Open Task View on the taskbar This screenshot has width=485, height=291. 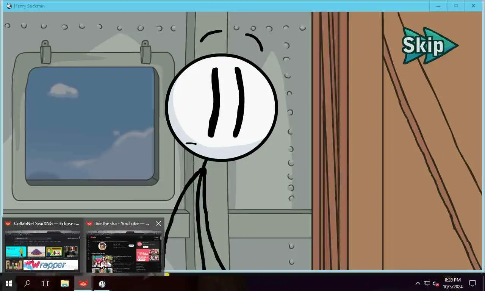(45, 283)
